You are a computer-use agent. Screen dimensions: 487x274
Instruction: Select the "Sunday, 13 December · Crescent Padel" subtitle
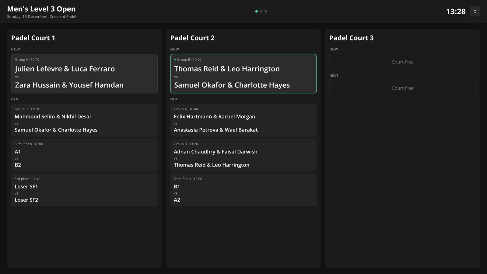(42, 17)
